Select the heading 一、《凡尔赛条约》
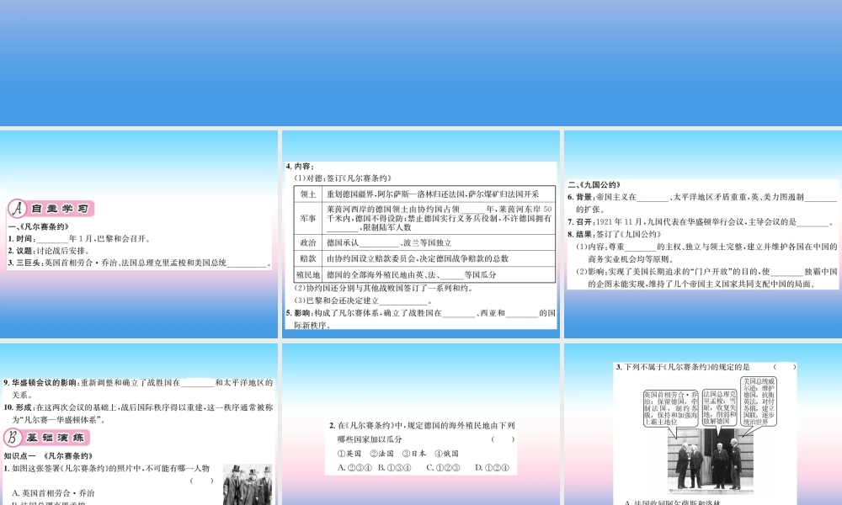The height and width of the screenshot is (505, 842). point(39,226)
